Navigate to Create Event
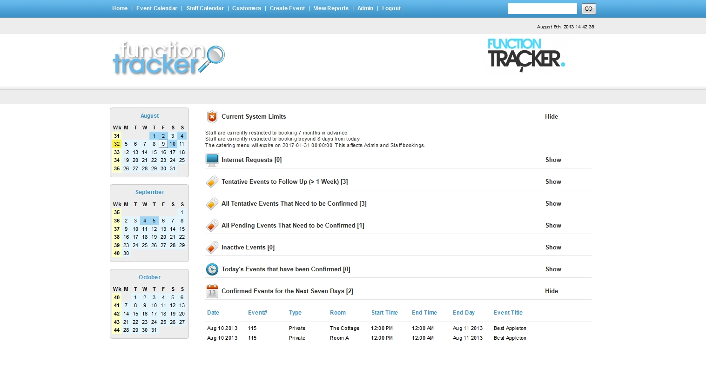The height and width of the screenshot is (376, 706). (287, 8)
